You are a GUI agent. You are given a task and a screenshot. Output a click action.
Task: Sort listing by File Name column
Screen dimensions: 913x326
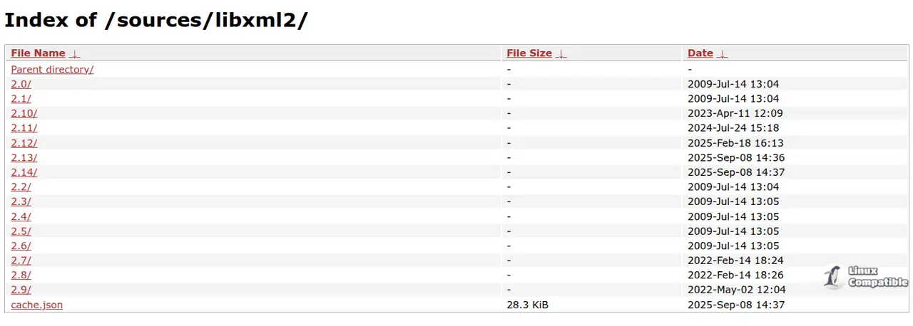point(38,53)
